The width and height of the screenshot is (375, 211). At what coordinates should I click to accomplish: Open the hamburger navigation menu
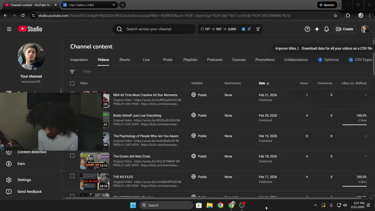pyautogui.click(x=9, y=29)
